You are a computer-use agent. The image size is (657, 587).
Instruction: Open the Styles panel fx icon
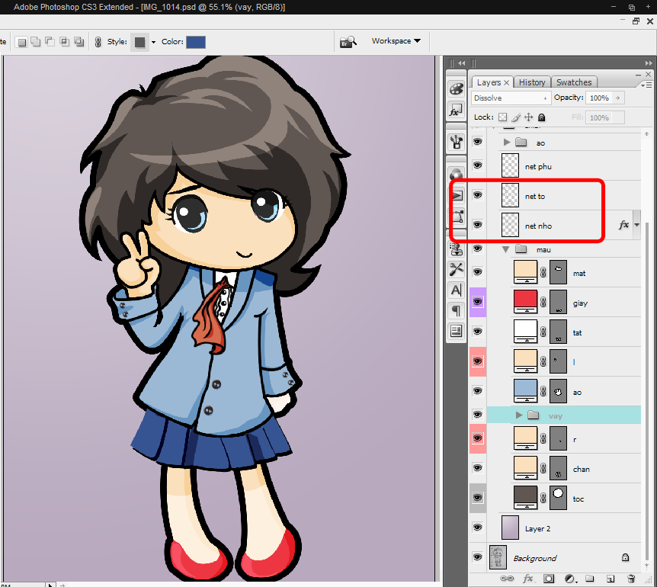(x=456, y=111)
